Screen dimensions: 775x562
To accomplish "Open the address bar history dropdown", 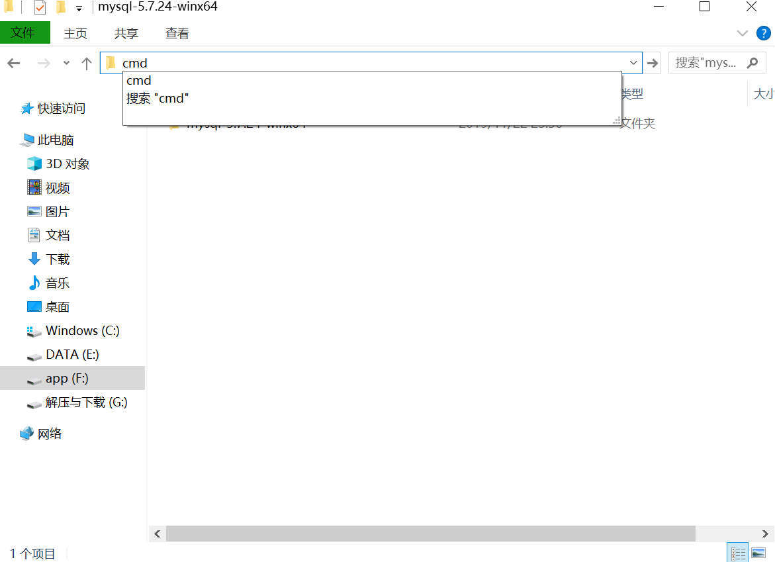I will 633,63.
